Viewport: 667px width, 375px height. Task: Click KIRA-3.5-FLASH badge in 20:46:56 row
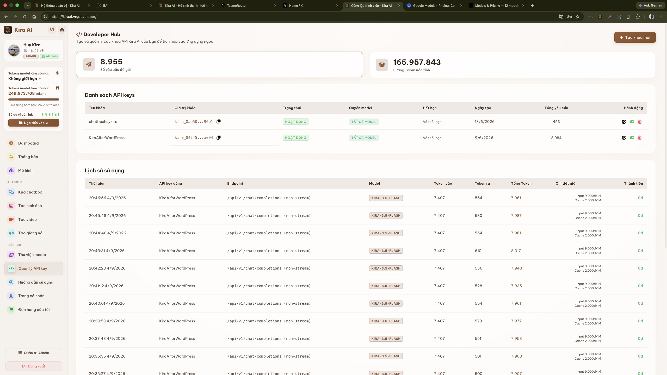pos(386,198)
